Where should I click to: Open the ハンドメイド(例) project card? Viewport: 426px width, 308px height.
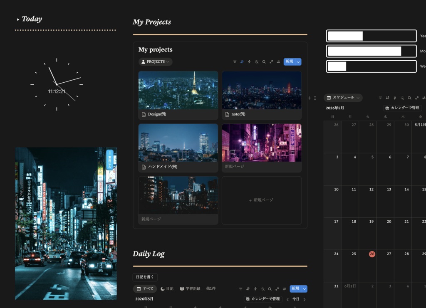(x=178, y=148)
